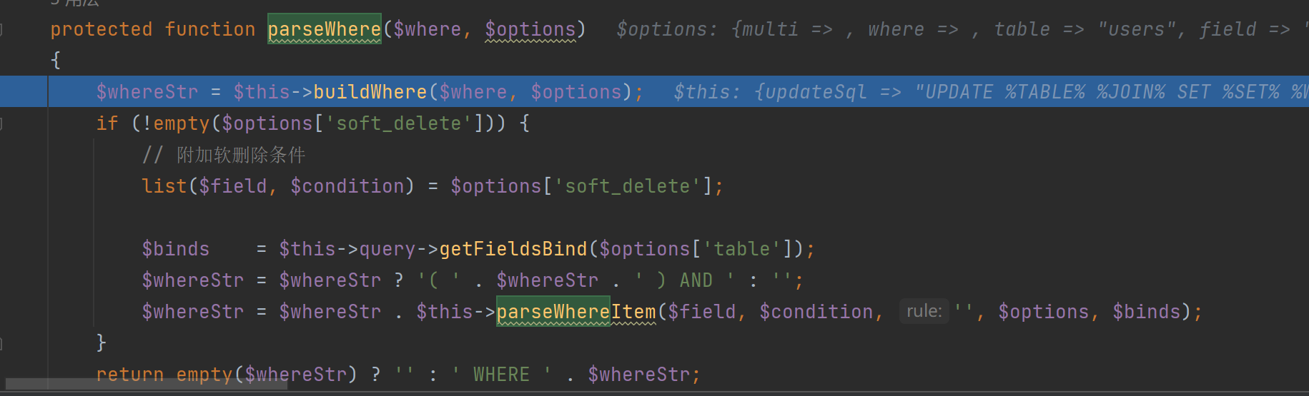
Task: Click the ' ) AND ' string literal
Action: click(684, 280)
